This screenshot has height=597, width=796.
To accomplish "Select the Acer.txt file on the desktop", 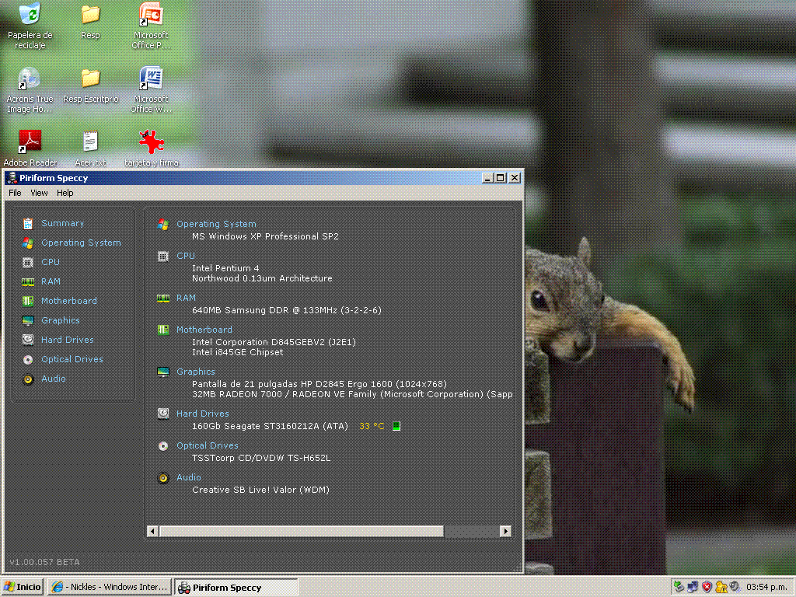I will pyautogui.click(x=90, y=148).
